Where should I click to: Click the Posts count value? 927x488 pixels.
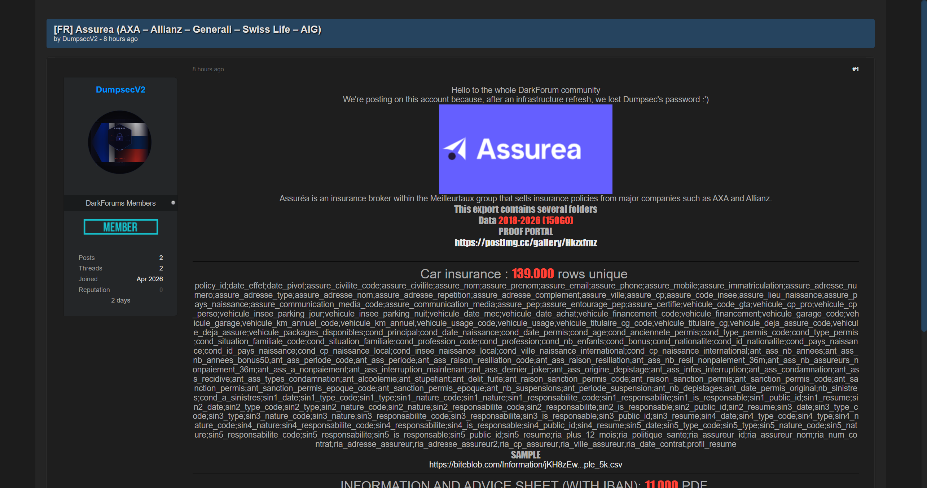click(161, 258)
